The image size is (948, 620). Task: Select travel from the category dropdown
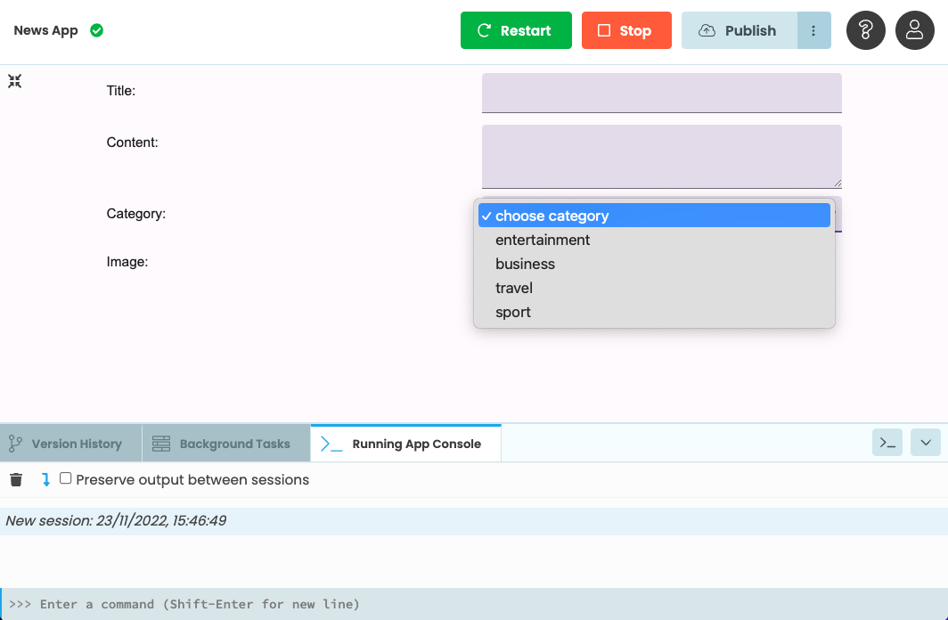(514, 288)
